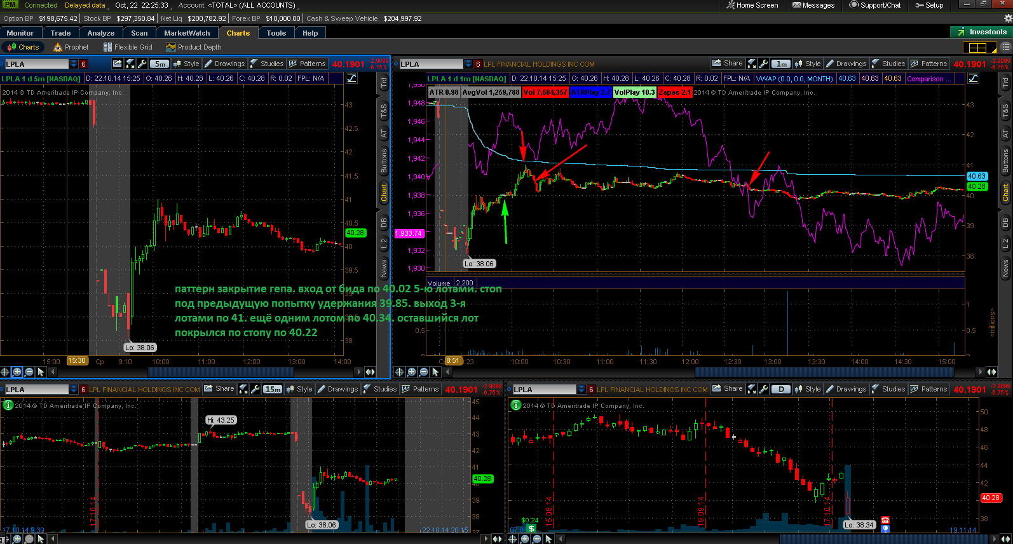Viewport: 1013px width, 544px height.
Task: Open the Analyze tab
Action: pyautogui.click(x=101, y=33)
